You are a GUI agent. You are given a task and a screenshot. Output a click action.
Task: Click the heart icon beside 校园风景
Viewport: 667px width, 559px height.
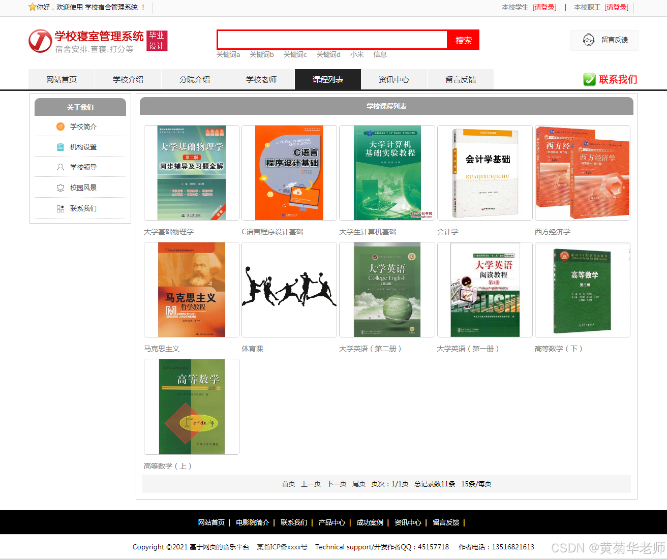60,187
